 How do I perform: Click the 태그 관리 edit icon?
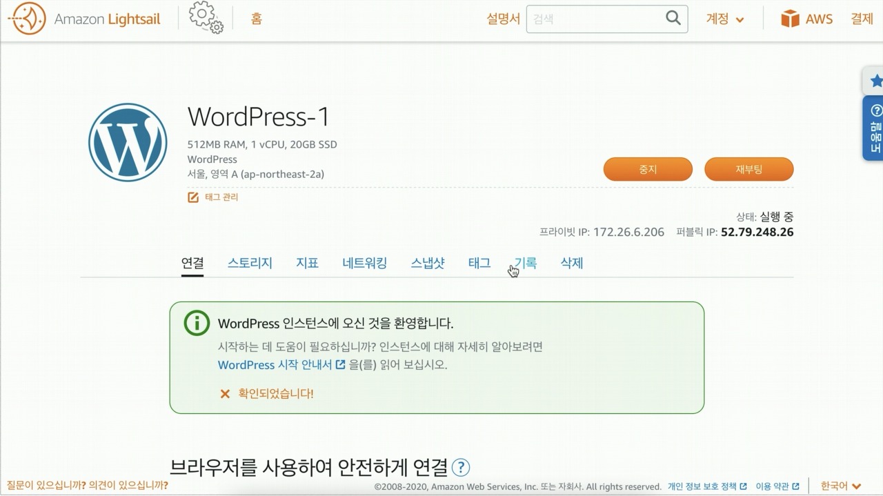(x=193, y=197)
